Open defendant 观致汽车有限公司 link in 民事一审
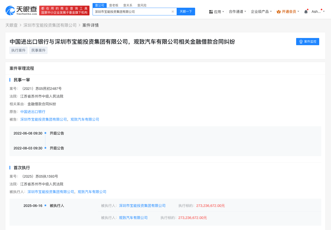 (x=85, y=119)
